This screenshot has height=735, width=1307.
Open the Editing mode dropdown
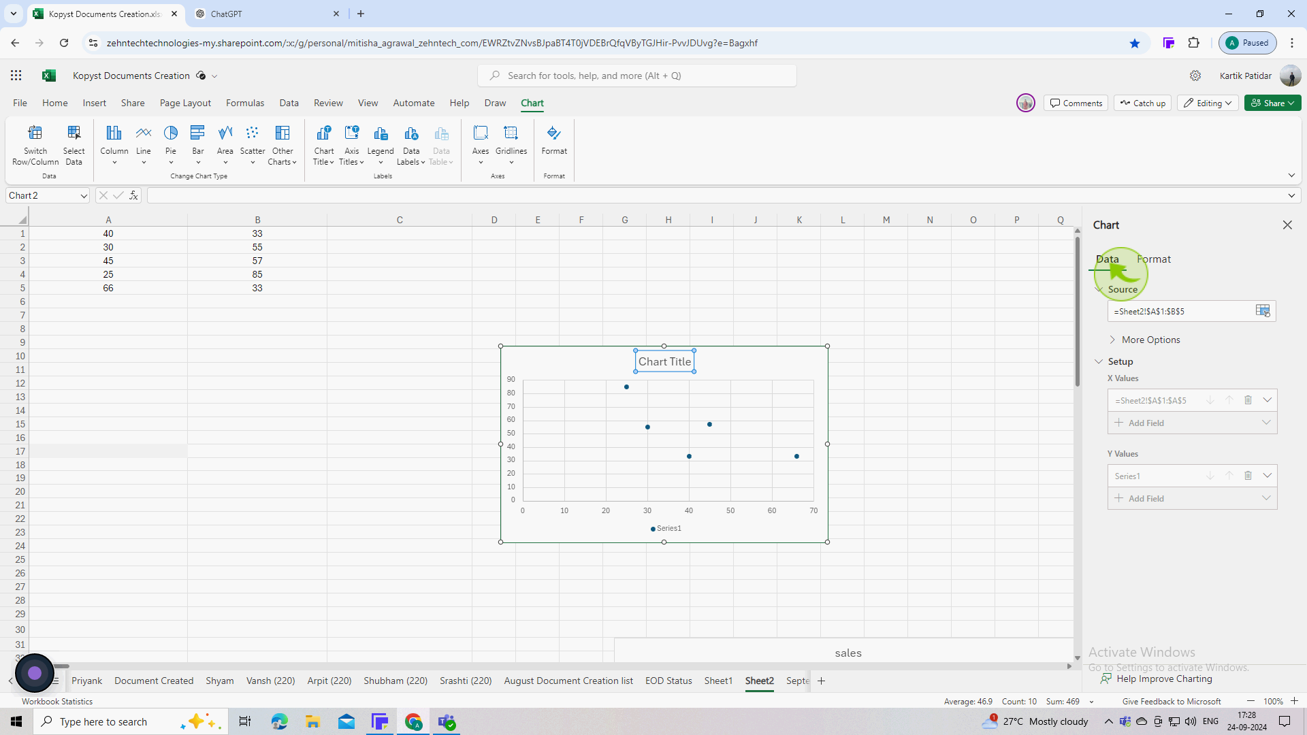[x=1208, y=103]
